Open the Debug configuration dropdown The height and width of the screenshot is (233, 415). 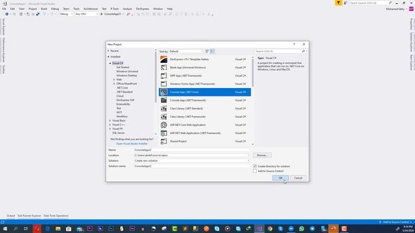[66, 14]
